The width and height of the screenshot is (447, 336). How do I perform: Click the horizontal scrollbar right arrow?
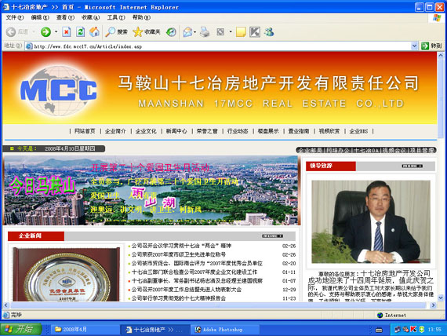point(434,305)
